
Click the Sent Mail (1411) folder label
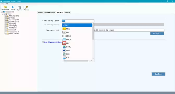pos(14,22)
